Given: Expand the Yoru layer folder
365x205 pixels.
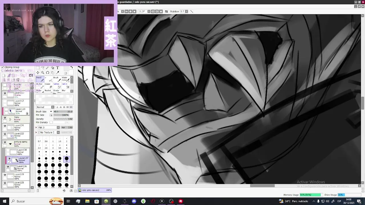Looking at the screenshot, I should [10, 120].
